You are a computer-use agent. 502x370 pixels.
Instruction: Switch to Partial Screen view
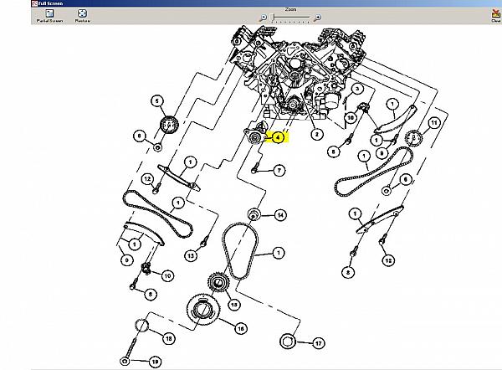point(49,16)
